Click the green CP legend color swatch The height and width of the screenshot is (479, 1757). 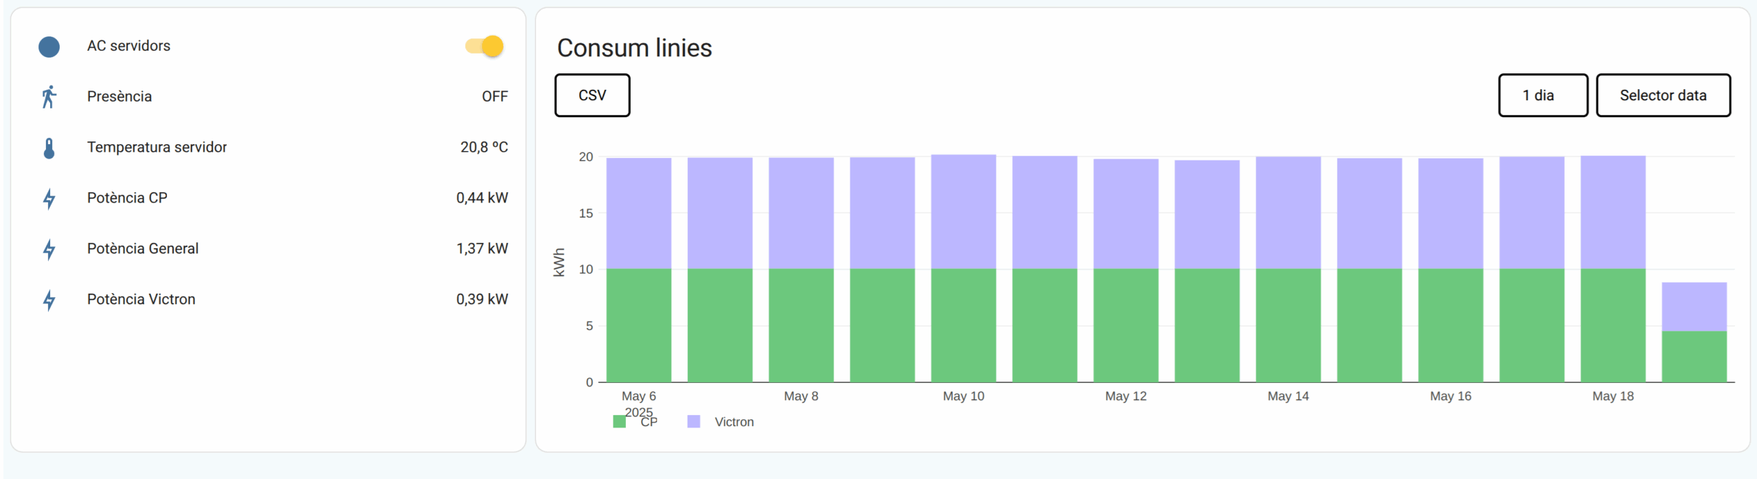point(619,421)
